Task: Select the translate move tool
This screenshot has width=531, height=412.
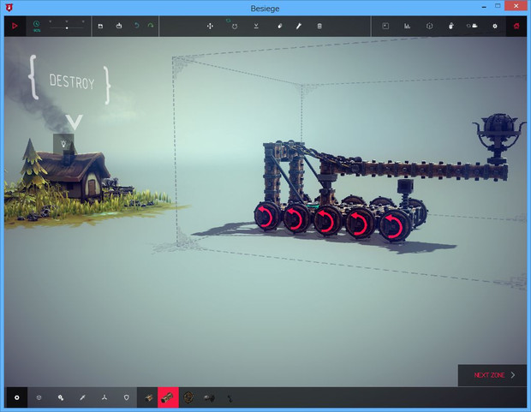Action: pos(210,26)
